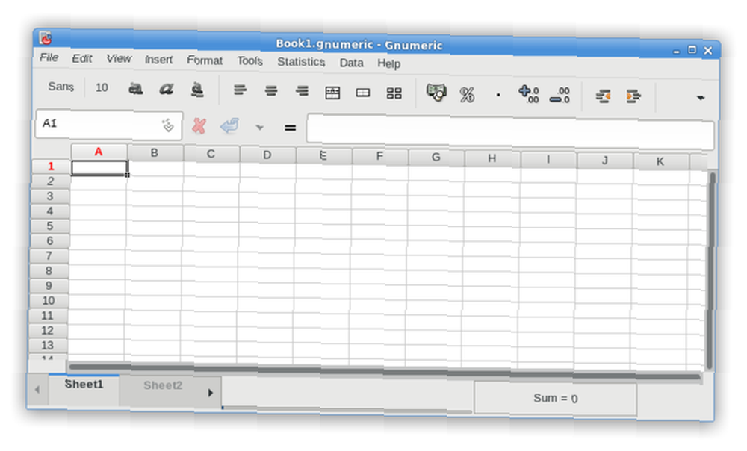The width and height of the screenshot is (747, 451).
Task: Open the Data menu
Action: (x=351, y=63)
